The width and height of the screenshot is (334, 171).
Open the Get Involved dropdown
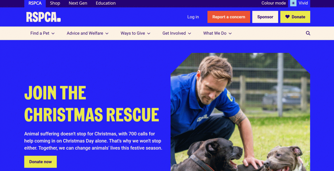[x=176, y=33]
